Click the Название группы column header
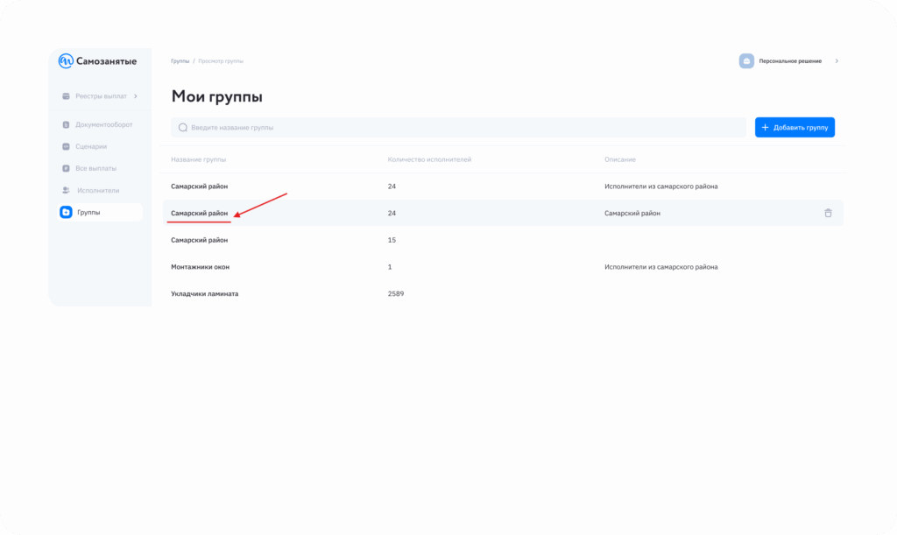Image resolution: width=897 pixels, height=535 pixels. [x=198, y=159]
